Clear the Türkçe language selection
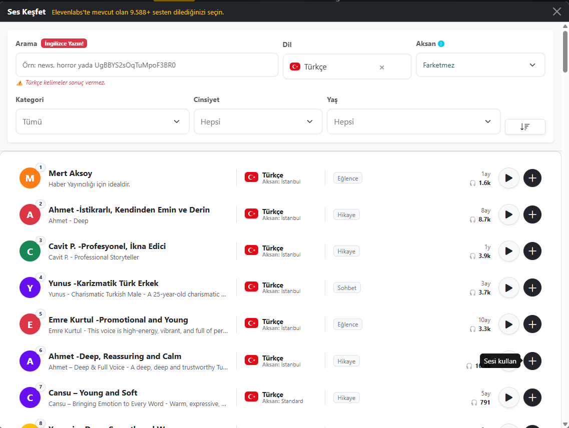Image resolution: width=569 pixels, height=428 pixels. coord(382,67)
